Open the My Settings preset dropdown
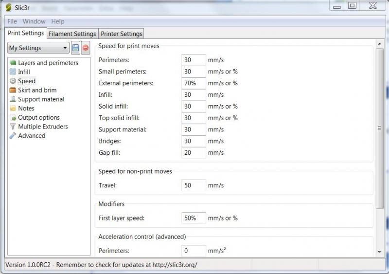 click(x=38, y=48)
